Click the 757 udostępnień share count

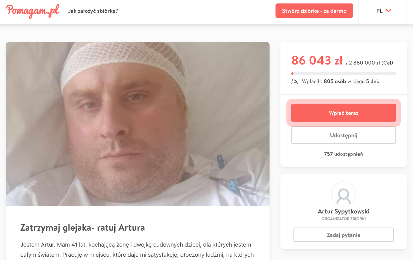(x=344, y=154)
